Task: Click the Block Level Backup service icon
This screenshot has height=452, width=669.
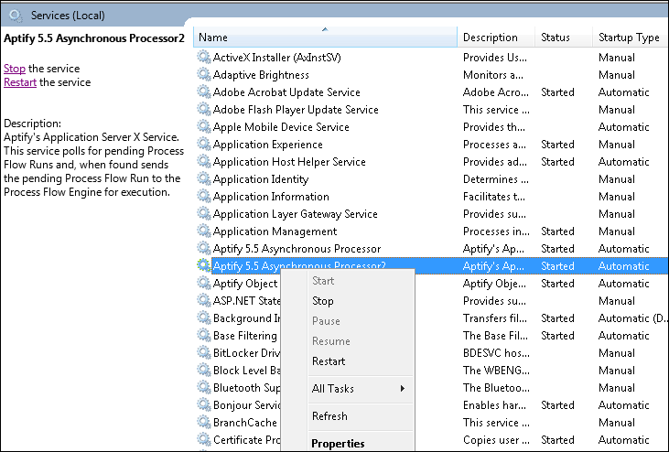Action: (203, 371)
